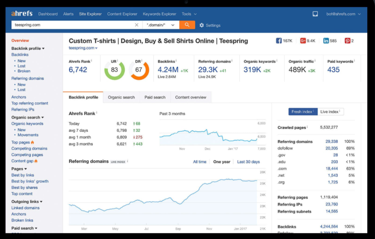Open Content Explorer in the top navigation

pyautogui.click(x=122, y=14)
